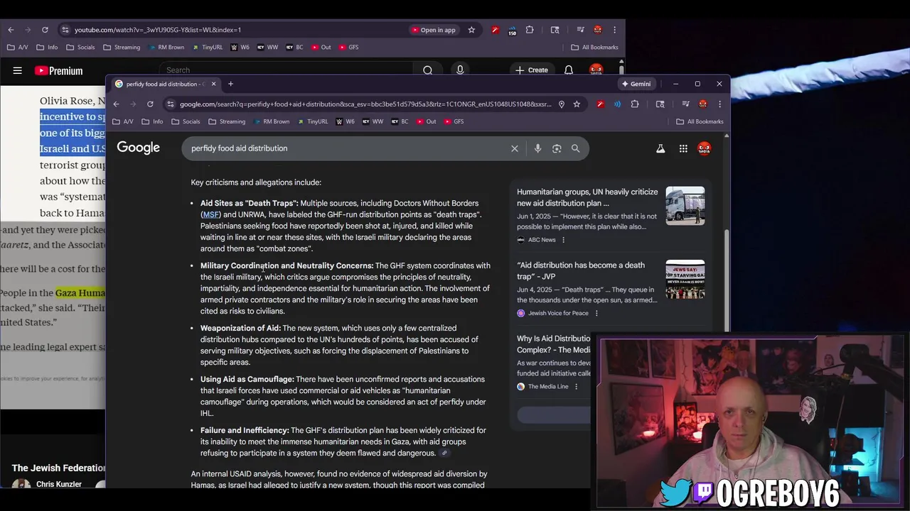Click the aid truck article thumbnail

[685, 206]
